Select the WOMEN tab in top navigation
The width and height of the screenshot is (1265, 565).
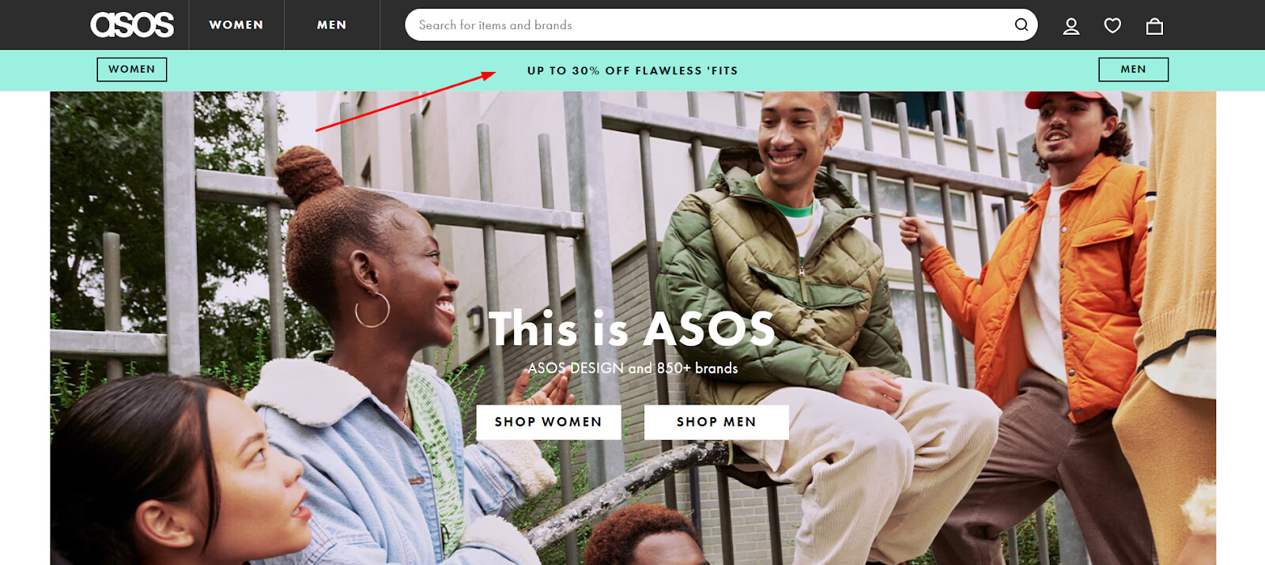click(236, 24)
